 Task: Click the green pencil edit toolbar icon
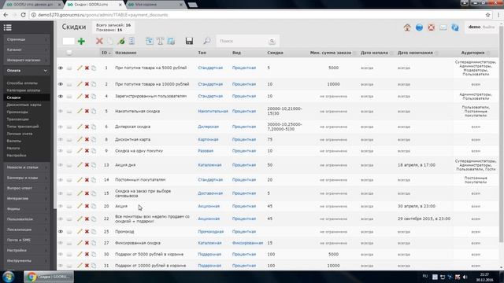tap(120, 41)
